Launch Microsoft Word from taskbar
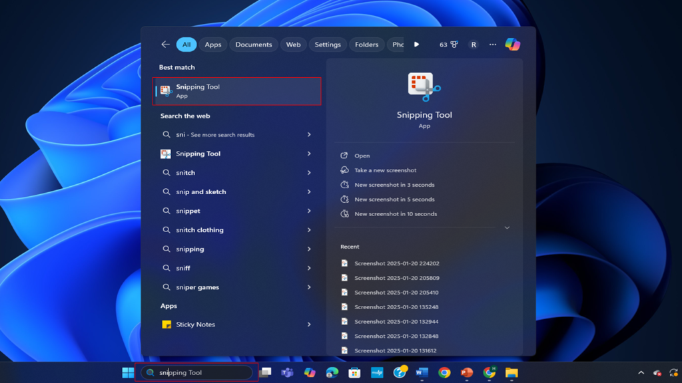This screenshot has width=682, height=383. [422, 372]
